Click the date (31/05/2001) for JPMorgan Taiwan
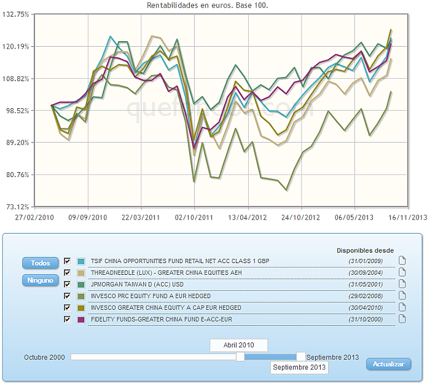This screenshot has height=383, width=430. pos(365,284)
